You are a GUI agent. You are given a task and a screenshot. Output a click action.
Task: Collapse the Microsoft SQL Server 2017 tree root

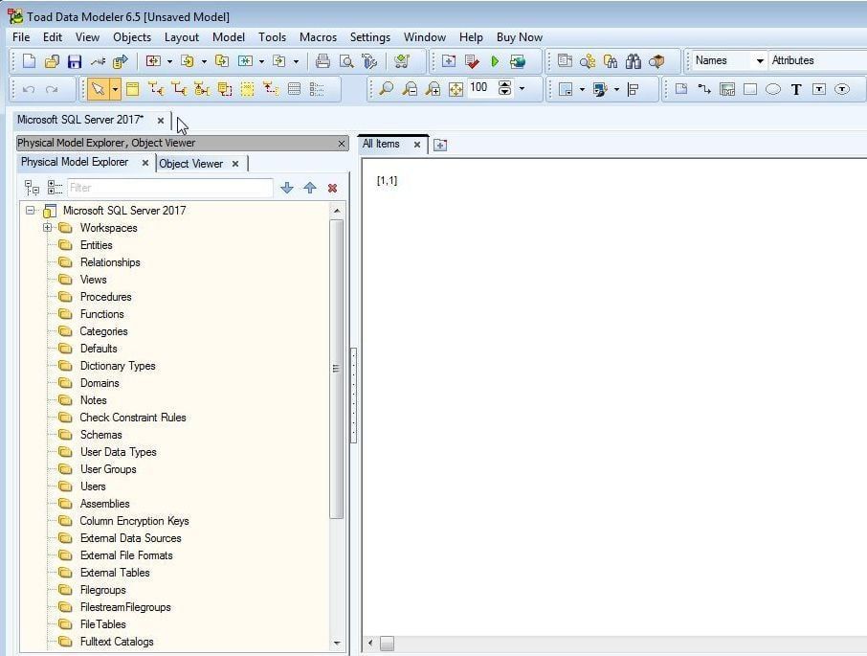pyautogui.click(x=31, y=210)
